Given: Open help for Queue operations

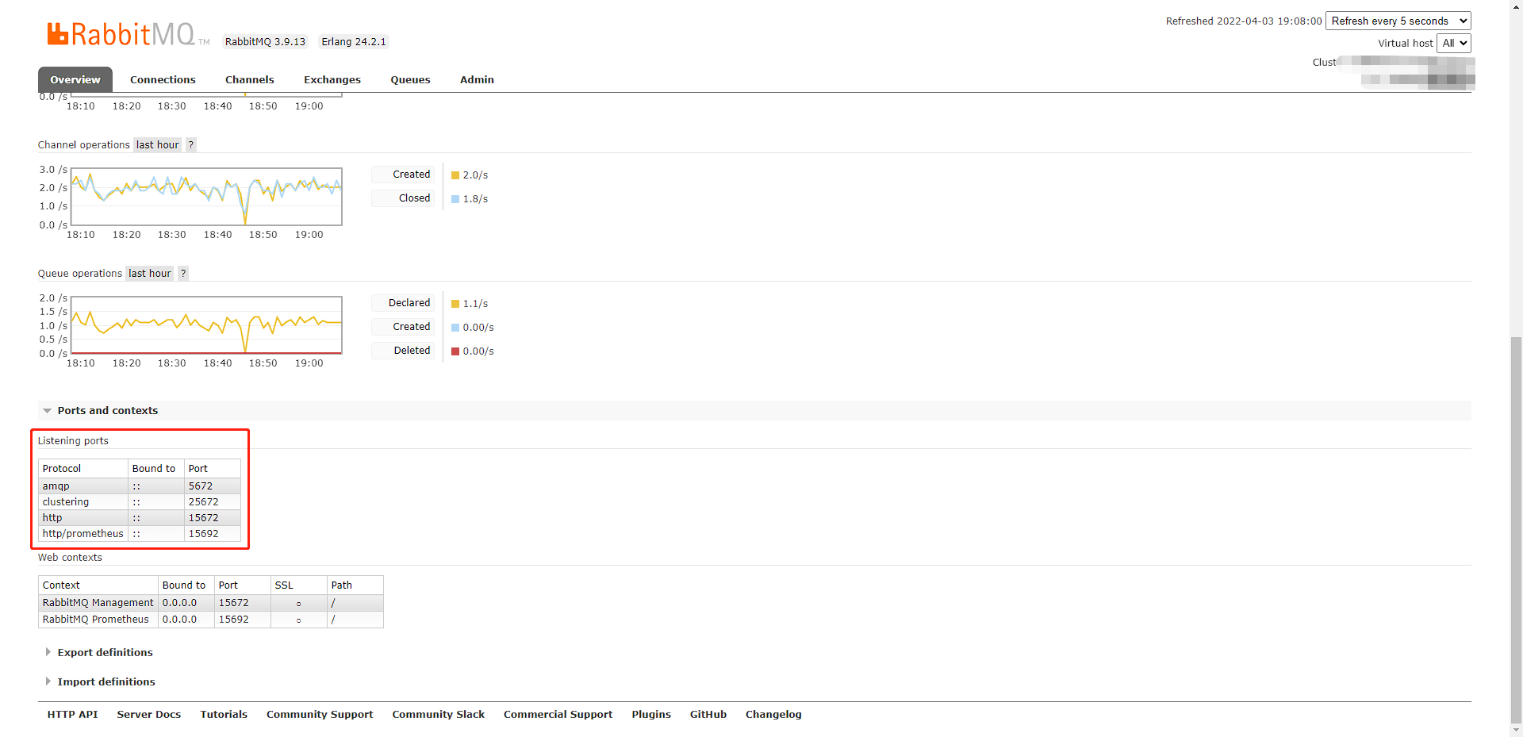Looking at the screenshot, I should pos(183,273).
